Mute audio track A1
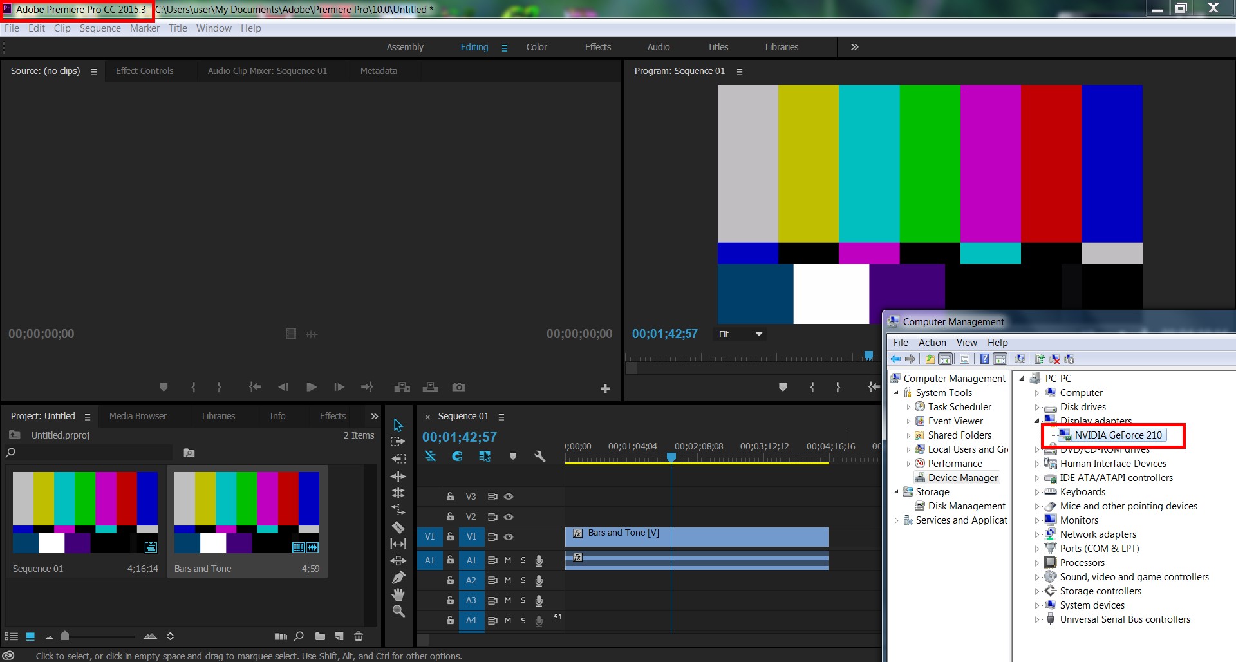The image size is (1236, 662). click(x=507, y=560)
